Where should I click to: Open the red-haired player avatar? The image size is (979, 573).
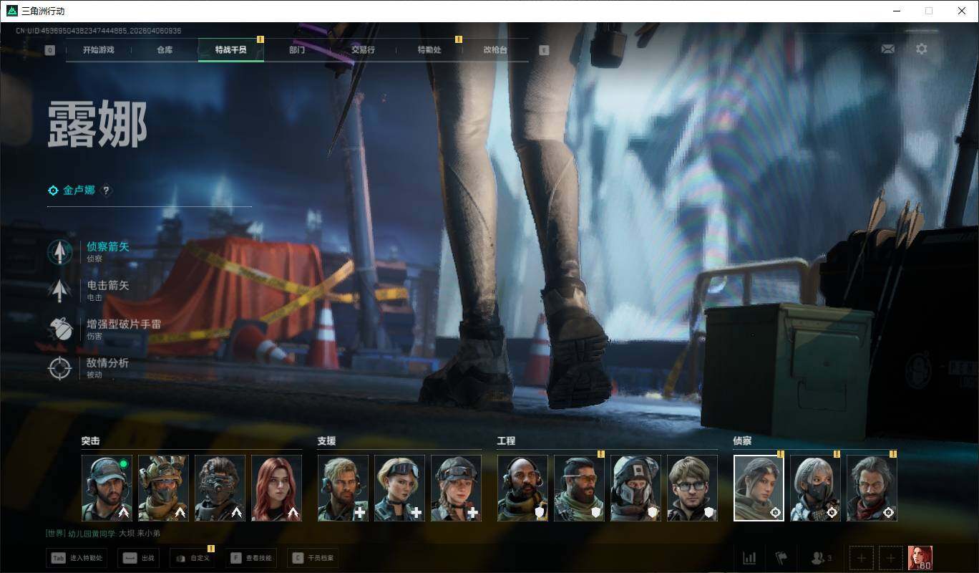(x=920, y=558)
